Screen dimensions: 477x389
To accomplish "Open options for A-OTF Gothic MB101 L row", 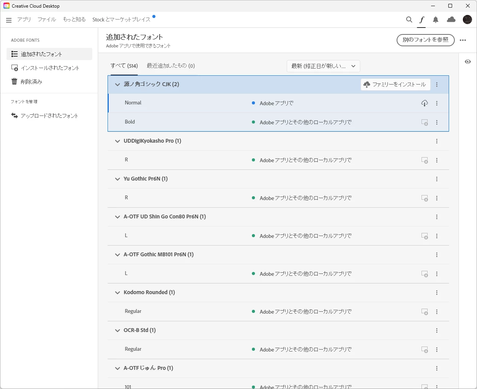I will click(x=437, y=274).
